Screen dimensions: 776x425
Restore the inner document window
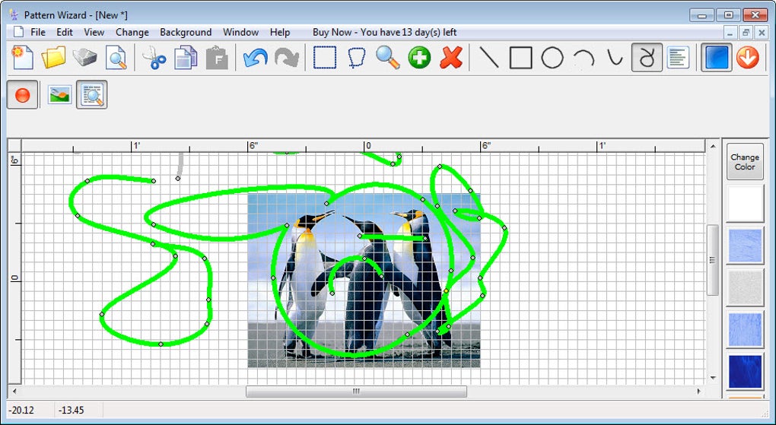746,33
